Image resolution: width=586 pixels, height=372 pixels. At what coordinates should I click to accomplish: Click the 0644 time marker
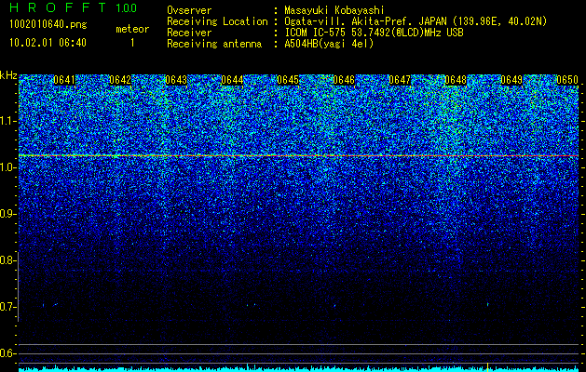pos(232,80)
